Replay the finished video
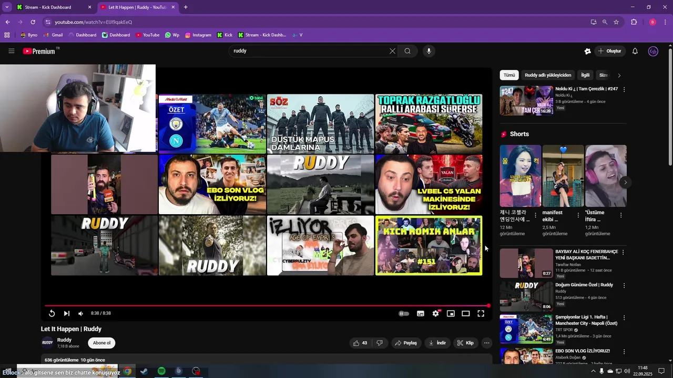Viewport: 673px width, 378px height. 52,313
